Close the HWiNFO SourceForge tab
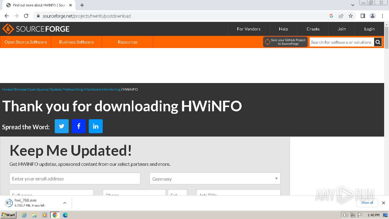The height and width of the screenshot is (219, 389). (71, 5)
